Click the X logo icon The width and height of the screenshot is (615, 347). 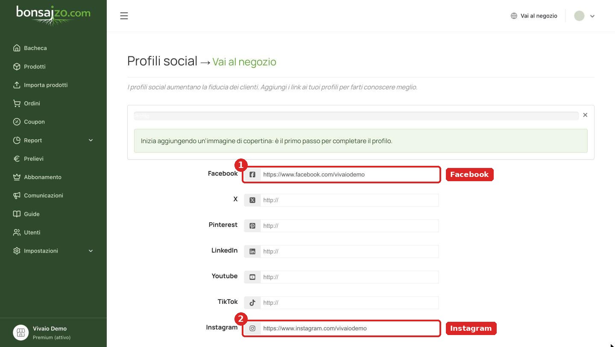click(x=252, y=200)
